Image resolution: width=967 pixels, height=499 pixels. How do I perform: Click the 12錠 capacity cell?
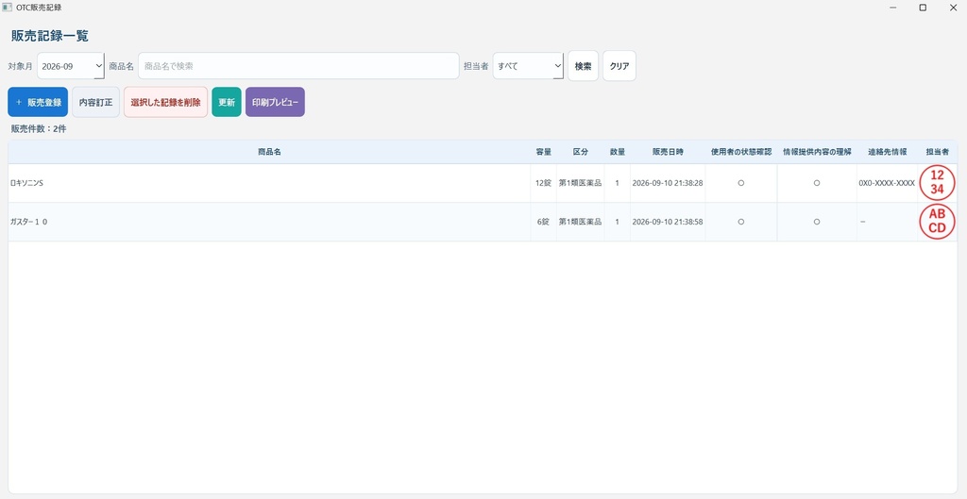[543, 183]
